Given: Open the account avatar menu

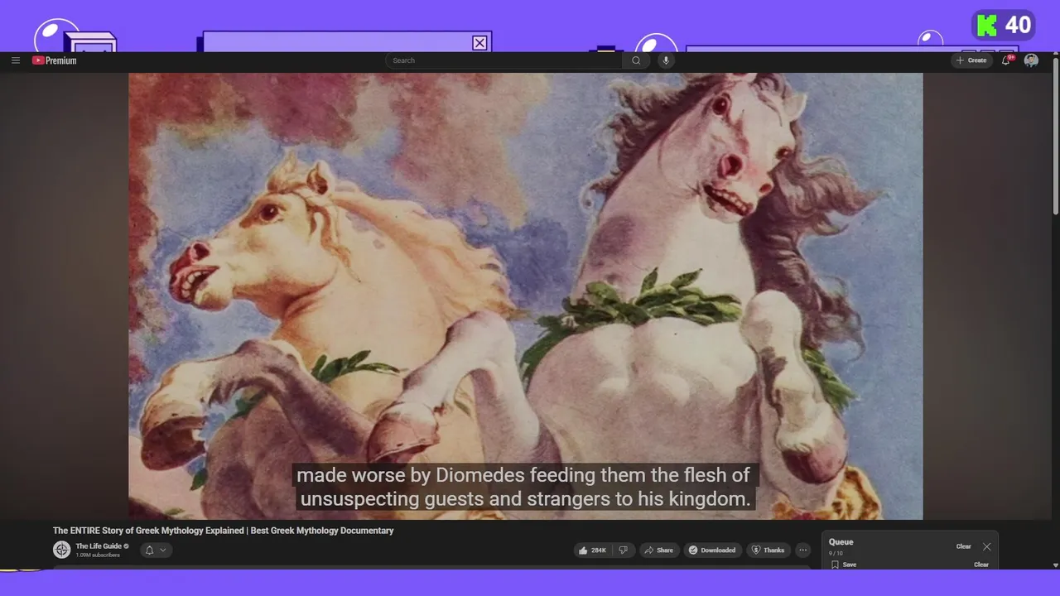Looking at the screenshot, I should (1031, 60).
